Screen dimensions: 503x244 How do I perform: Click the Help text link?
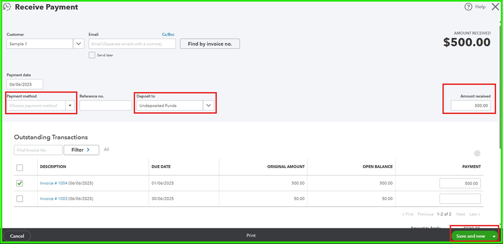pos(480,7)
